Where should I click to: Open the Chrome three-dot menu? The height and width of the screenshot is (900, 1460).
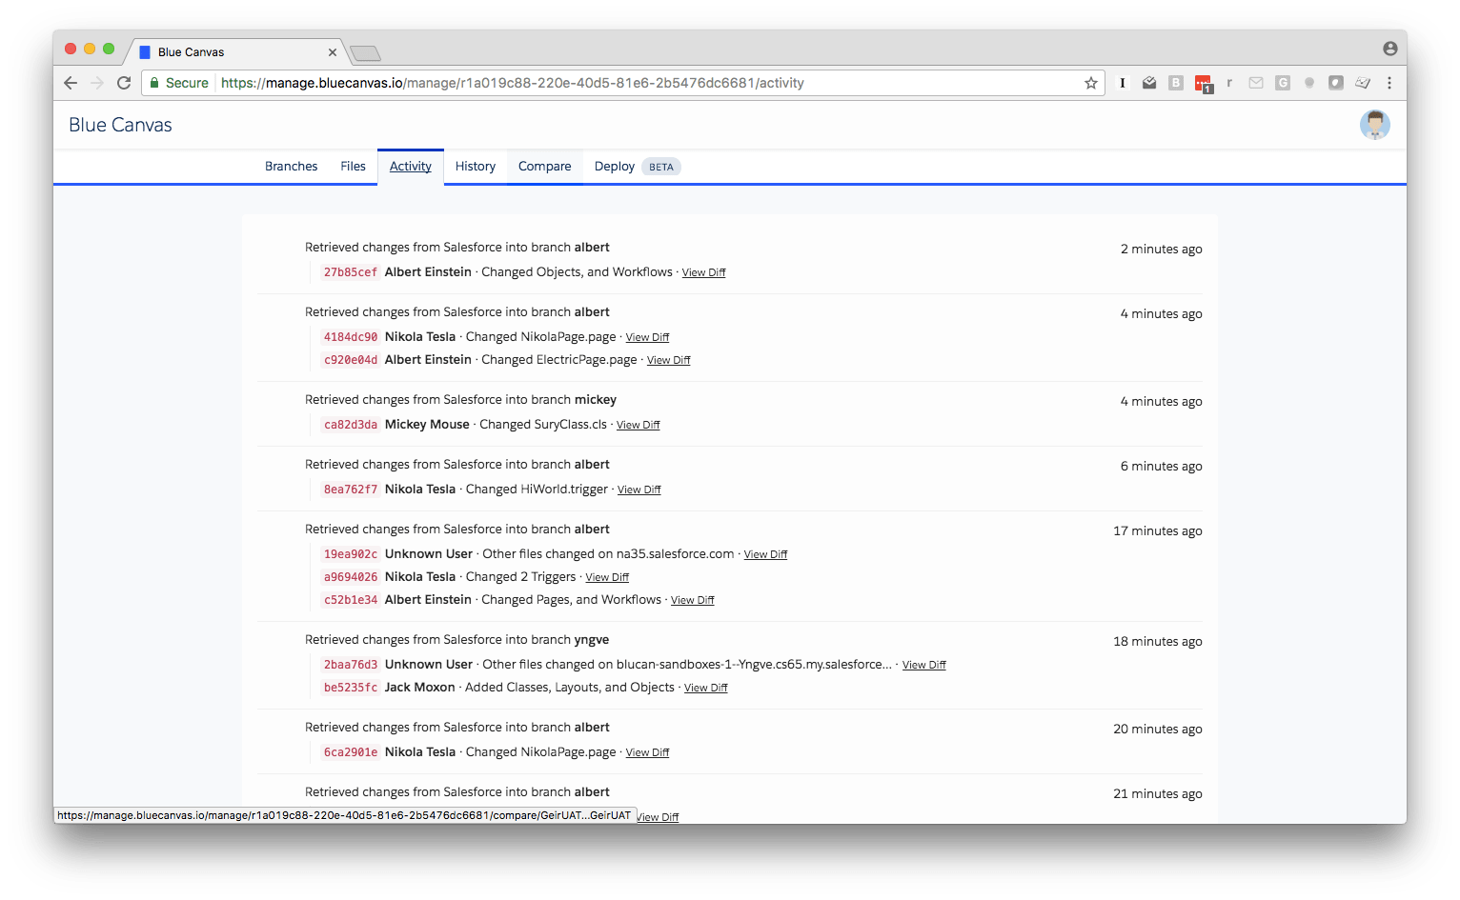click(1389, 83)
